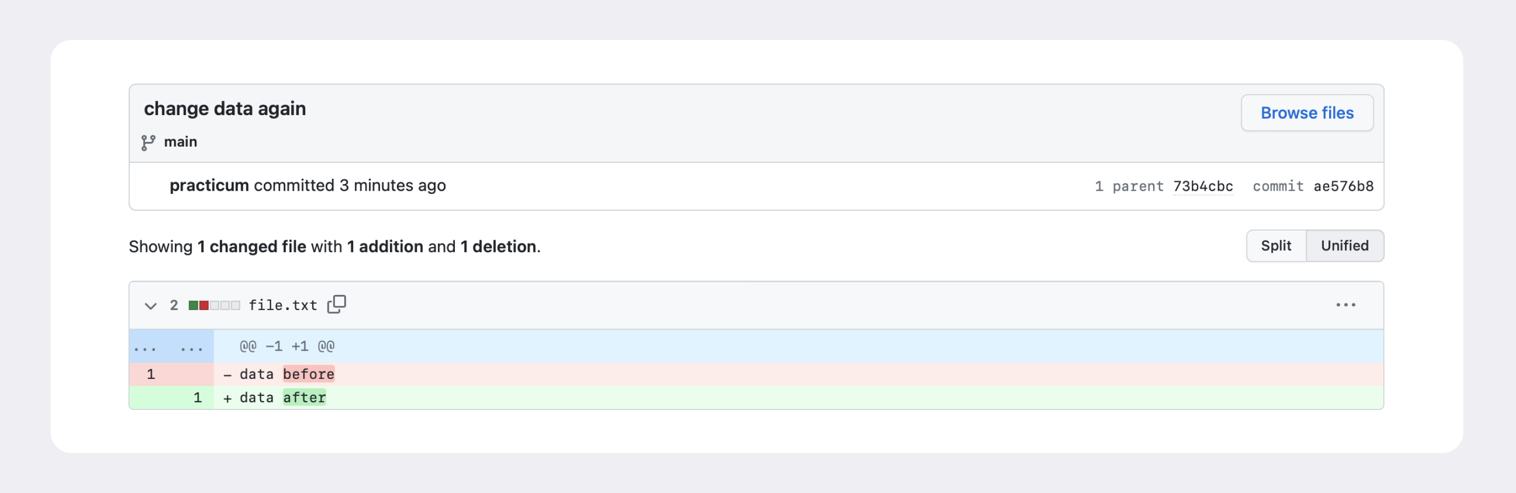Switch diff view to Unified

click(1344, 245)
